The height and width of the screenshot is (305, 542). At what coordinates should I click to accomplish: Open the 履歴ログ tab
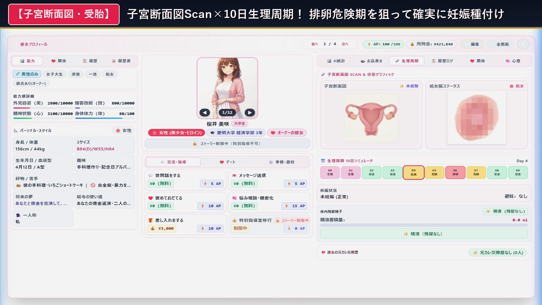point(442,61)
